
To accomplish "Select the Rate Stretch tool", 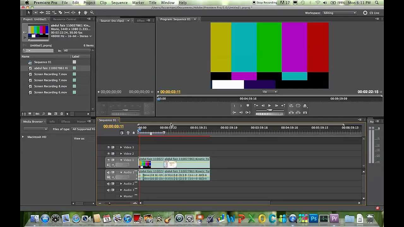I will coord(54,13).
